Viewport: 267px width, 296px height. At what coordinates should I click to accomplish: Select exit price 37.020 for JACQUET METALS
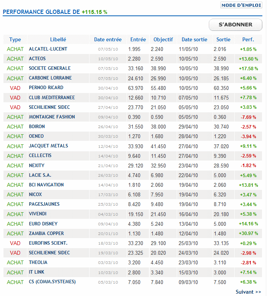221,146
